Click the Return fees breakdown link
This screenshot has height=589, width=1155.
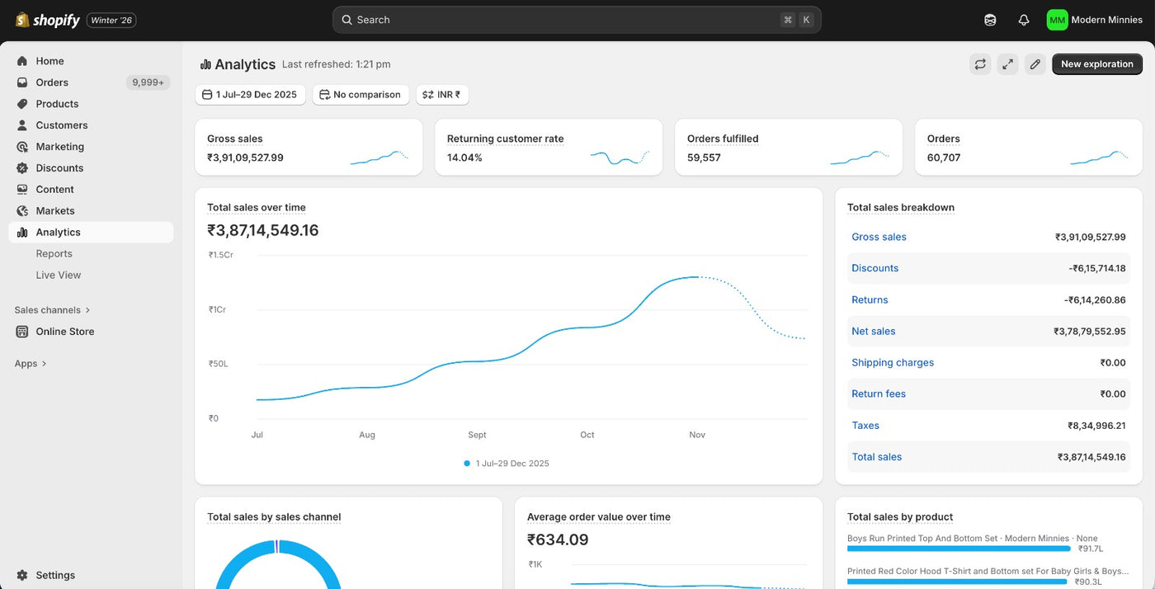click(x=879, y=393)
